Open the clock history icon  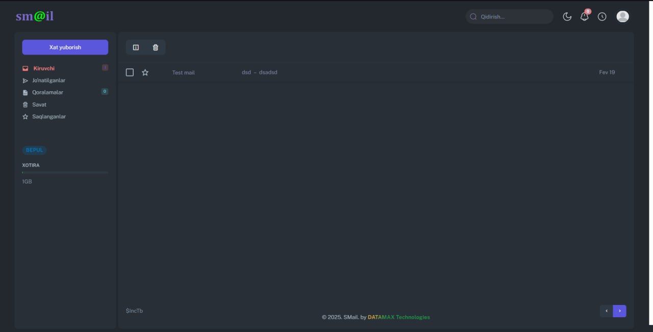click(602, 17)
